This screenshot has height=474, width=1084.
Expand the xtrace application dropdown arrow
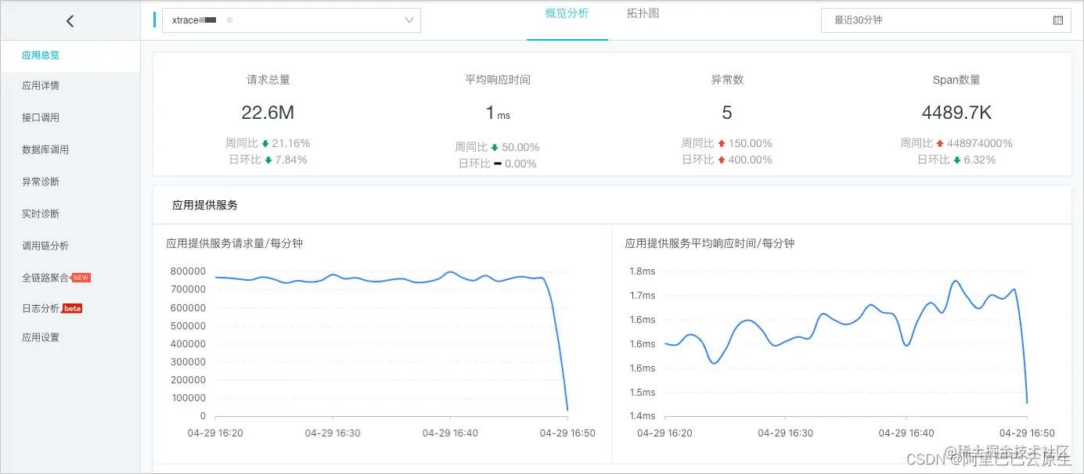(x=409, y=20)
